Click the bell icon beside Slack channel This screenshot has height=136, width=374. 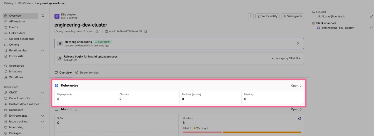(318, 28)
